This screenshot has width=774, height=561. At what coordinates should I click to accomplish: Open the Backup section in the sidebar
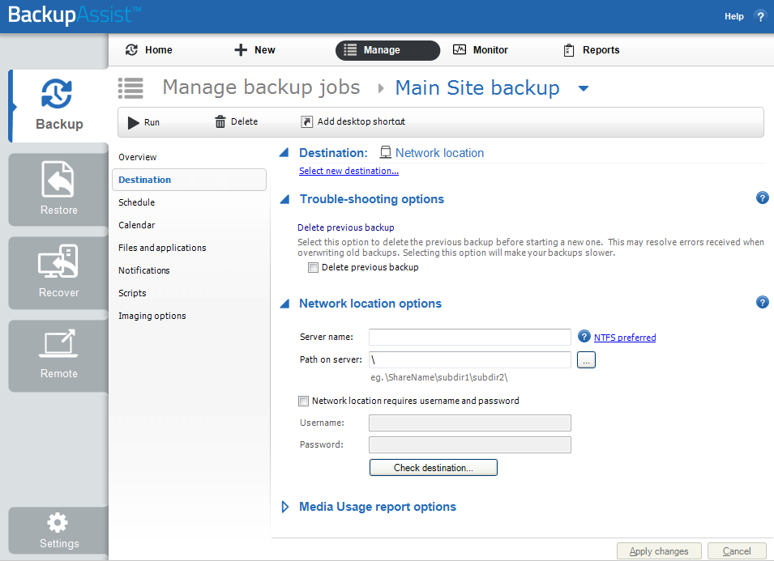click(58, 105)
